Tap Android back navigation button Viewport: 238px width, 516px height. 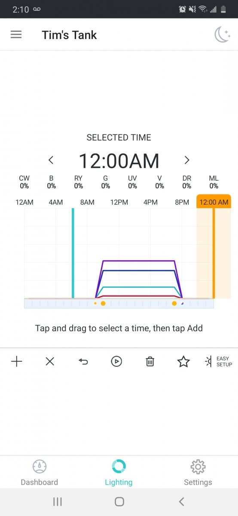click(x=181, y=501)
